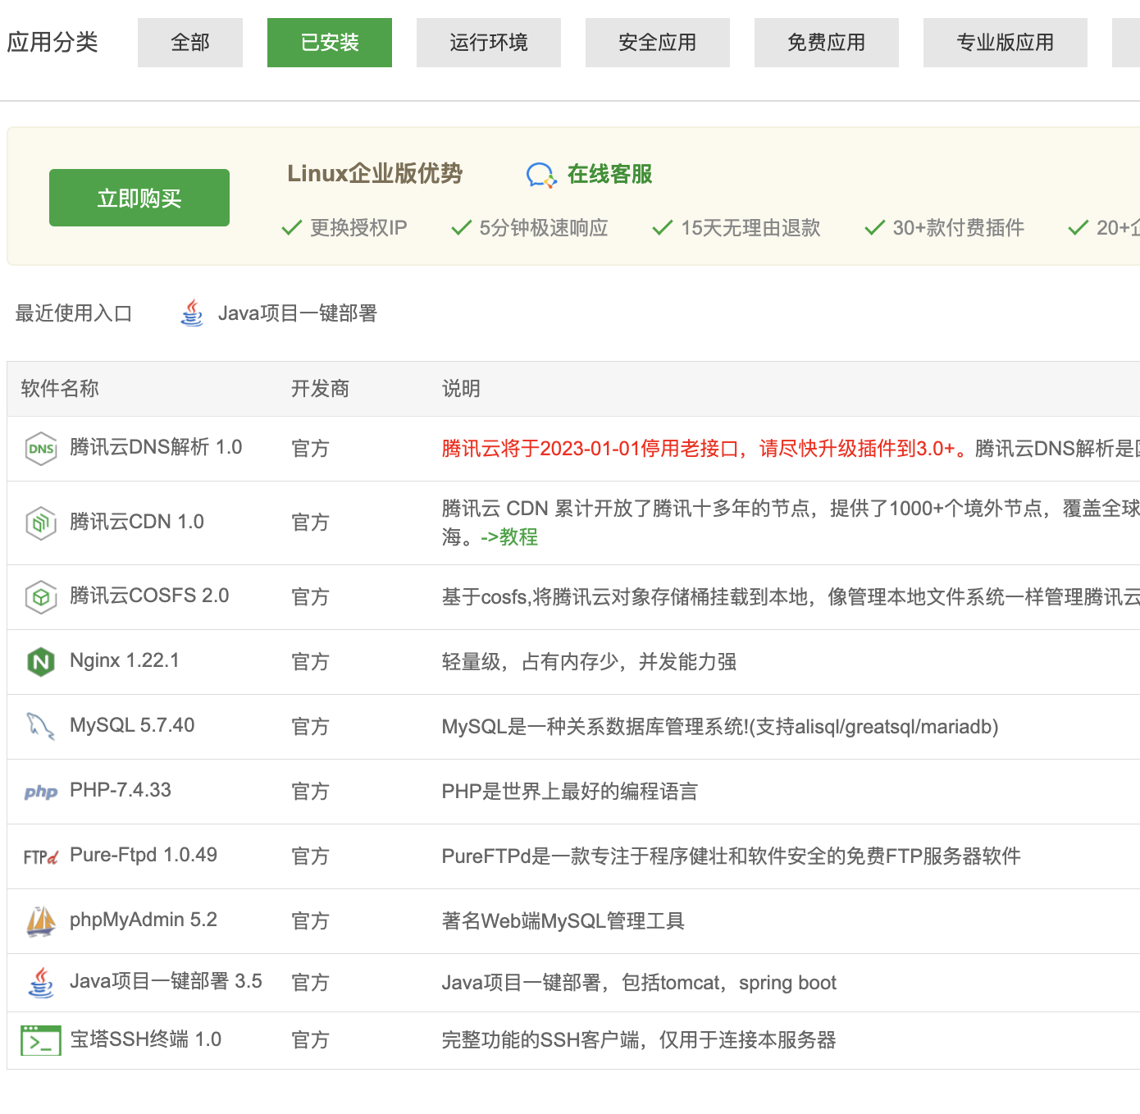Click the Pure-Ftpd FTPd icon

click(41, 857)
